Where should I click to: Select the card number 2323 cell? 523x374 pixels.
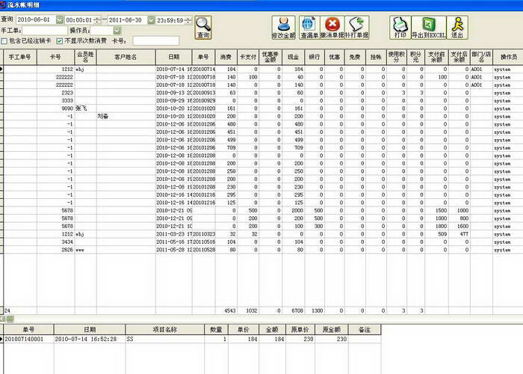[x=56, y=93]
